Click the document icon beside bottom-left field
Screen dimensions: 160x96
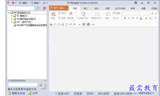pyautogui.click(x=43, y=86)
